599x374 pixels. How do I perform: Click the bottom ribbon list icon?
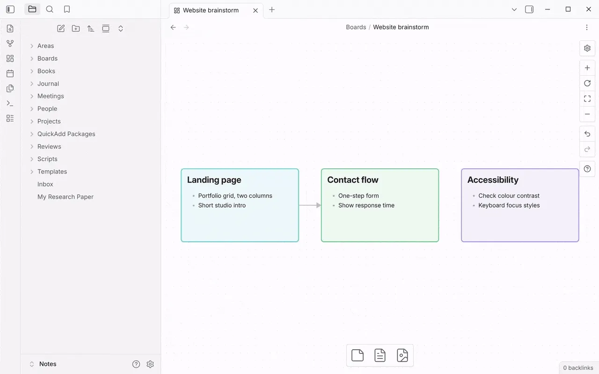10,118
